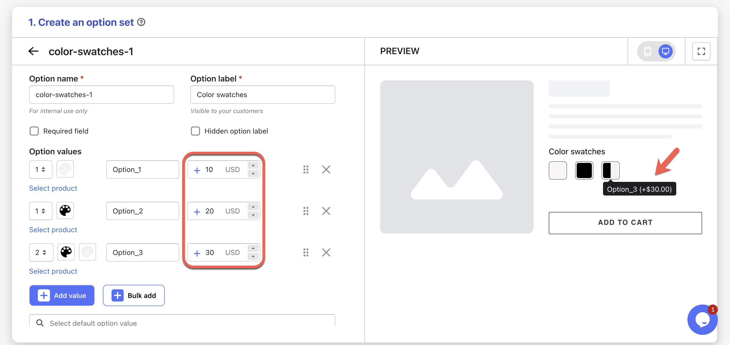Click the Option label text field
Image resolution: width=730 pixels, height=345 pixels.
262,95
